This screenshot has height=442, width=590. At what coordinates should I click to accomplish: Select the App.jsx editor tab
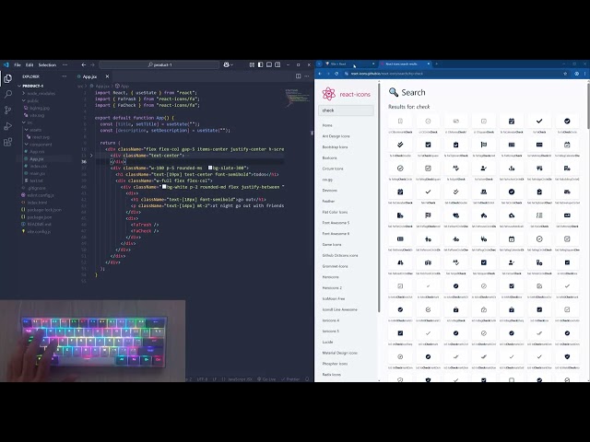[89, 76]
